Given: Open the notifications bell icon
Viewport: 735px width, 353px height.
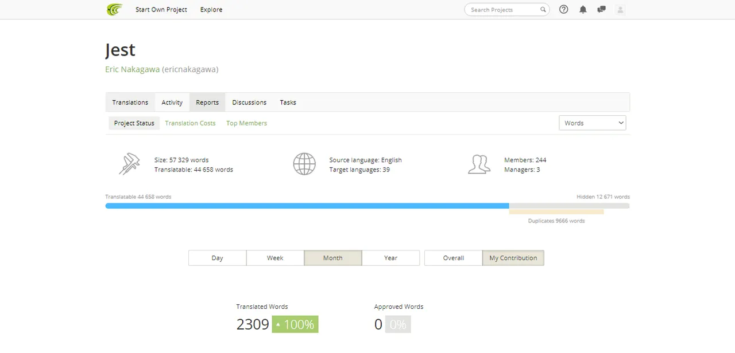Looking at the screenshot, I should (x=583, y=9).
